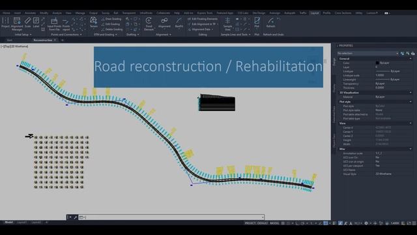Click the Bestfit tool
Viewport: 417px width, 235px height.
coord(179,22)
